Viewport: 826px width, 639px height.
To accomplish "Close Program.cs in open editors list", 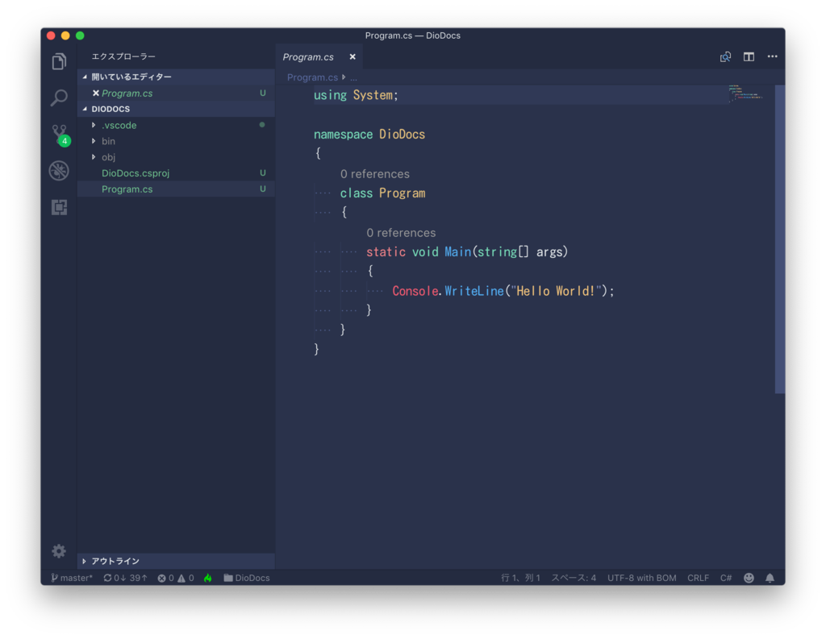I will tap(96, 93).
